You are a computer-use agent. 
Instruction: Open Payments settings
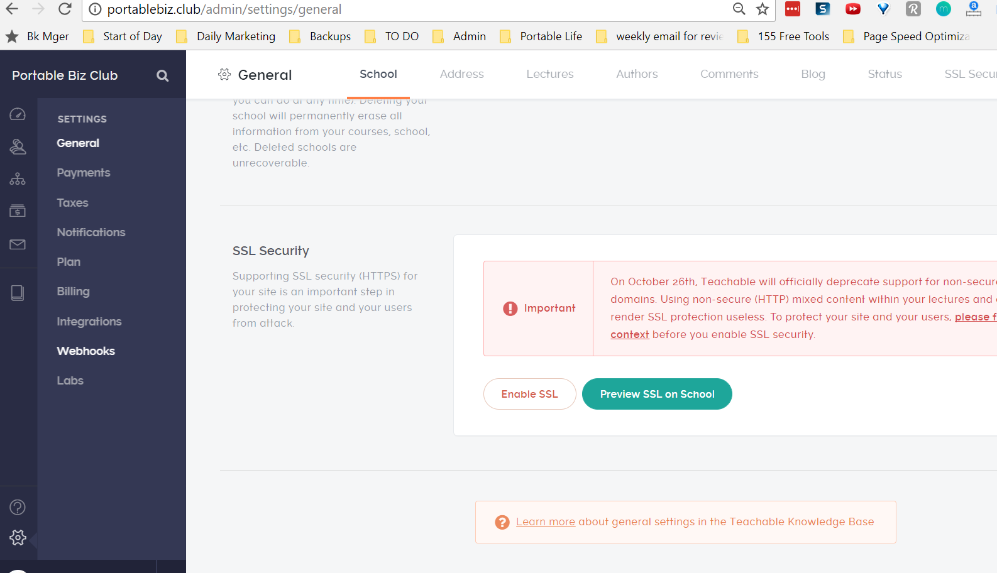(x=84, y=173)
